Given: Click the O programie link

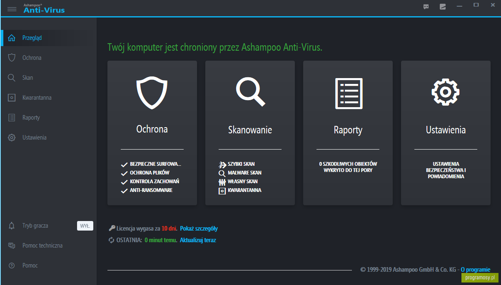Looking at the screenshot, I should tap(476, 270).
